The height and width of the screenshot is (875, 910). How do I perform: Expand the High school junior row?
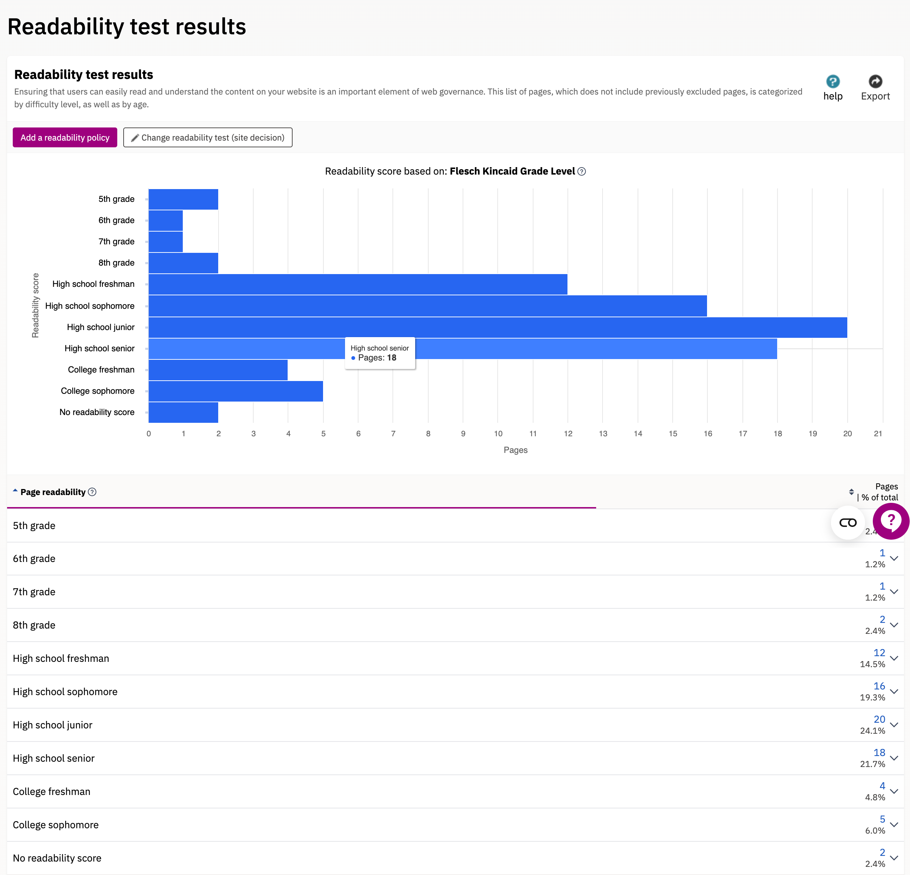coord(894,725)
